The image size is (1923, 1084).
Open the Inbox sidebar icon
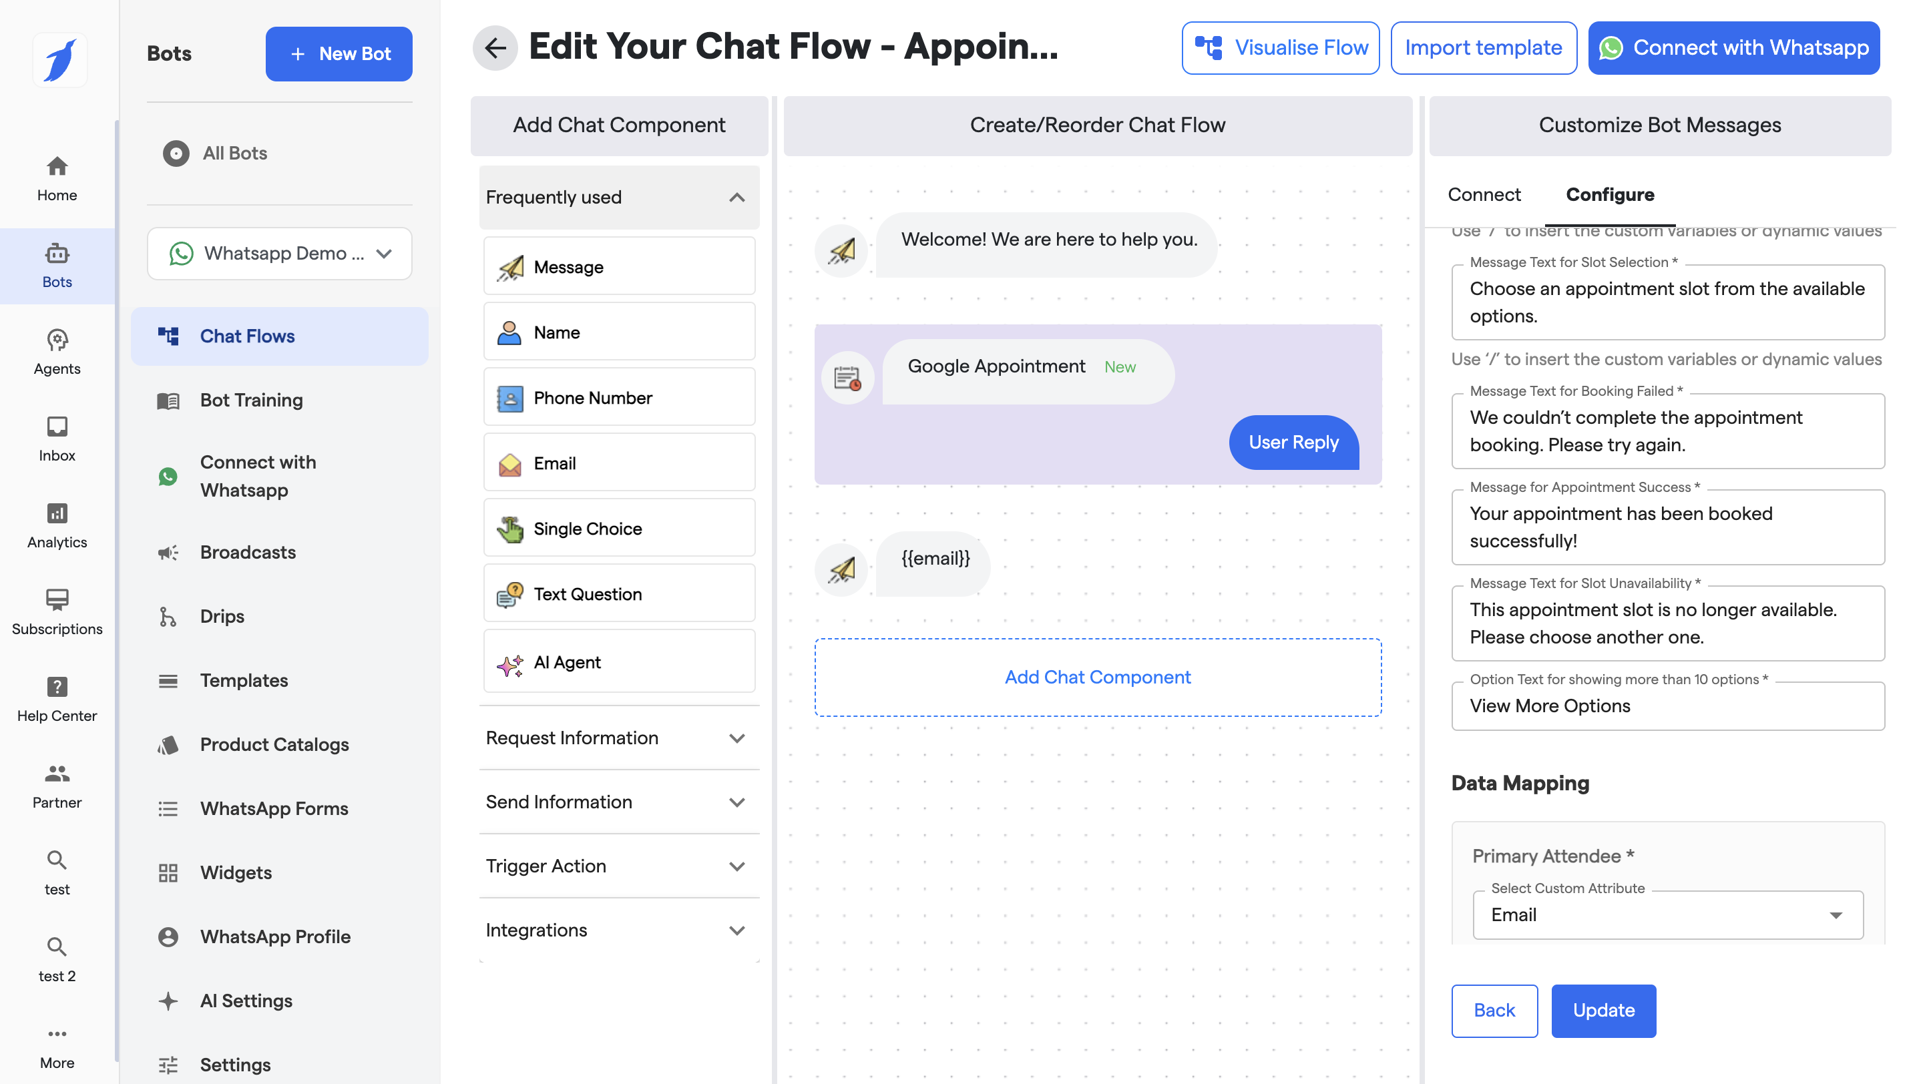(x=57, y=439)
